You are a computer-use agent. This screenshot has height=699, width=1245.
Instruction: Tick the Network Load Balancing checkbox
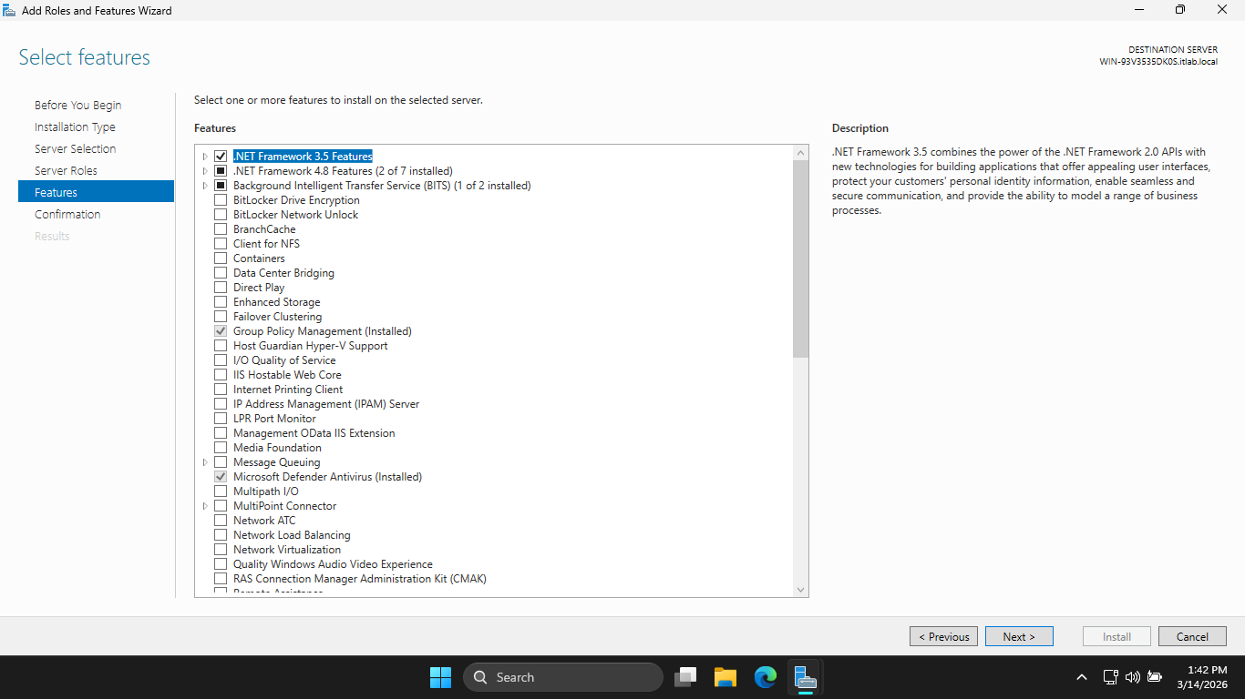(221, 535)
